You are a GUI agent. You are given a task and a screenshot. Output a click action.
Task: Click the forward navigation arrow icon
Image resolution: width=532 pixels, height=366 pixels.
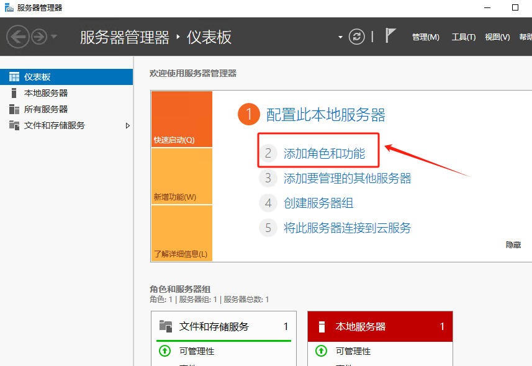(39, 37)
